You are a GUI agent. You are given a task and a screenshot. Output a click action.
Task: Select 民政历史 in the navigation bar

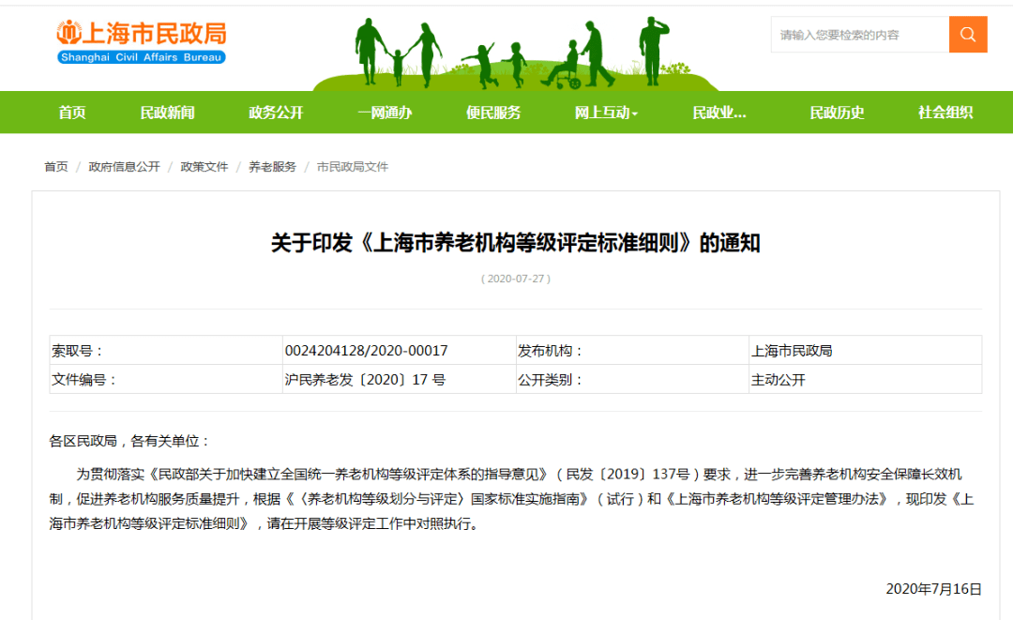point(837,113)
